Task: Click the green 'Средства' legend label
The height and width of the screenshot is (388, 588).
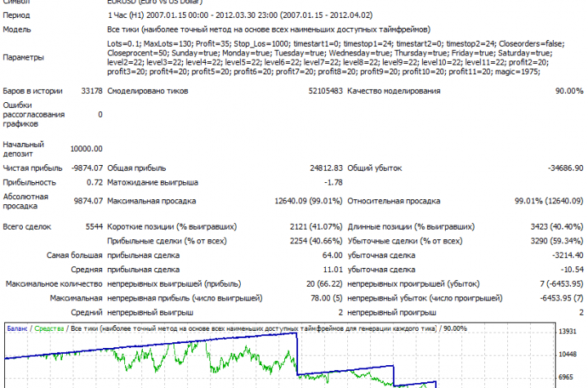Action: pos(50,328)
